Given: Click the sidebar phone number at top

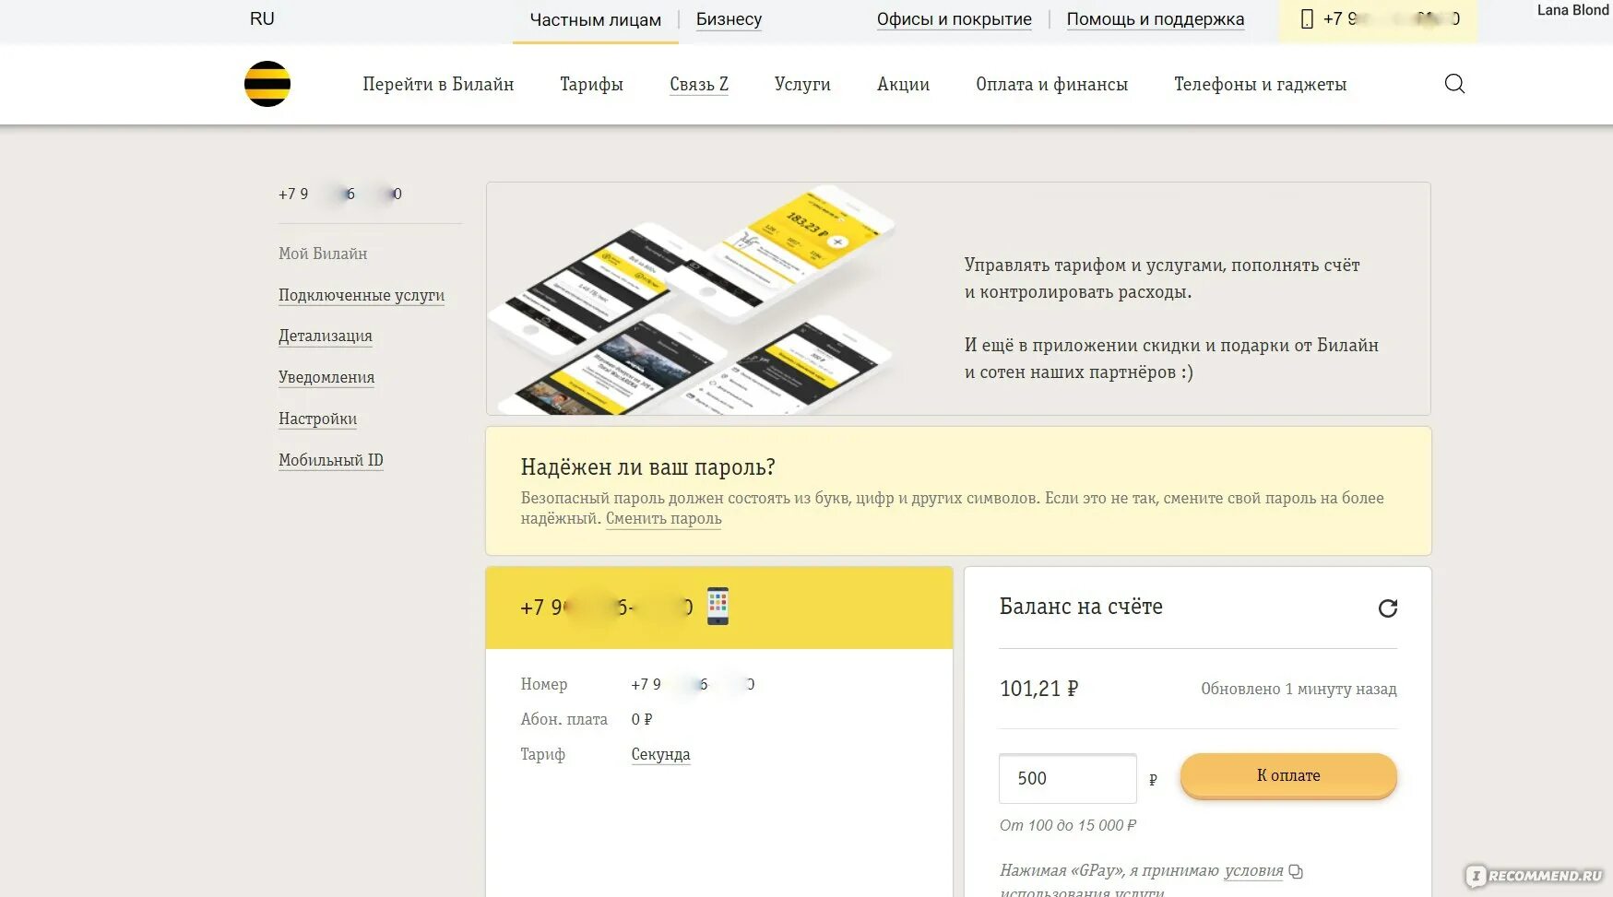Looking at the screenshot, I should click(x=340, y=194).
